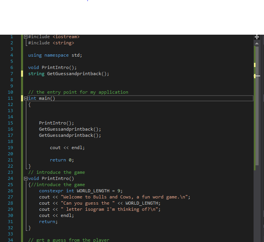Click the GetGuessandprintback() call on line 17

(70, 135)
